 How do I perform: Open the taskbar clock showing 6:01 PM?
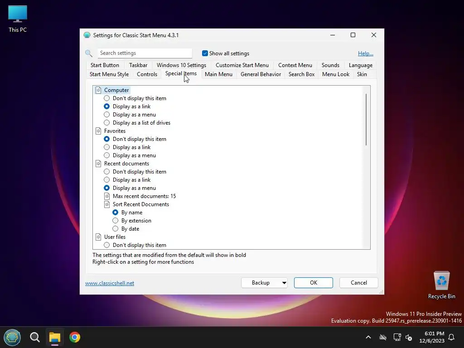[x=432, y=337]
